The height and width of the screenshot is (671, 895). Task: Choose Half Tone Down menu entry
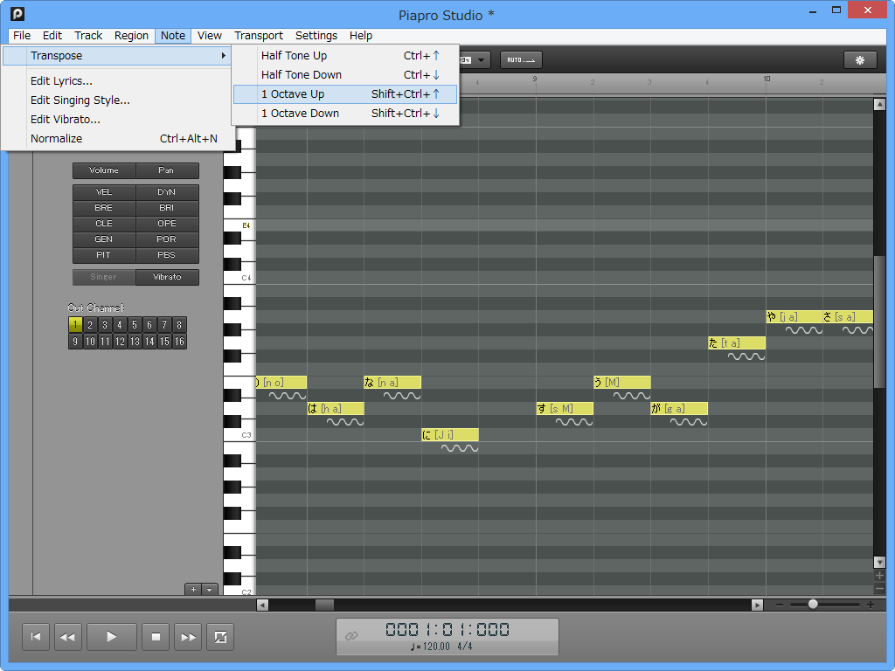pyautogui.click(x=345, y=75)
